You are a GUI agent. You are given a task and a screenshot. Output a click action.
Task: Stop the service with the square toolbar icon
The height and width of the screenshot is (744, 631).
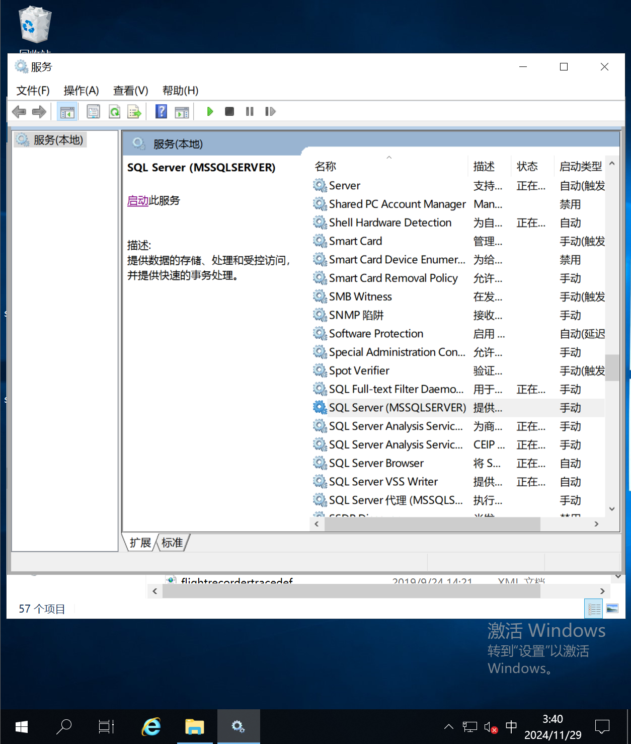click(229, 112)
